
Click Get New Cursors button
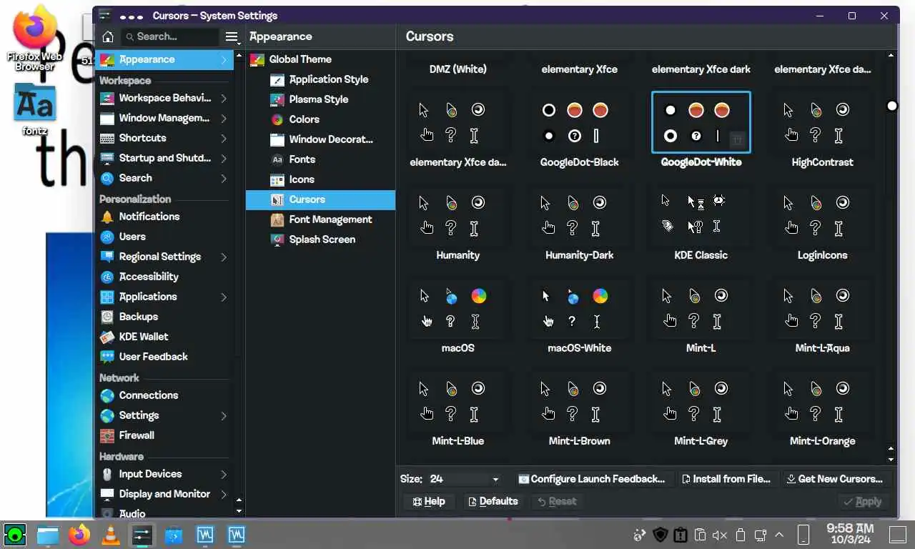836,479
